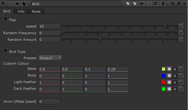The width and height of the screenshot is (188, 110).
Task: Close the Bird properties panel
Action: [x=184, y=4]
